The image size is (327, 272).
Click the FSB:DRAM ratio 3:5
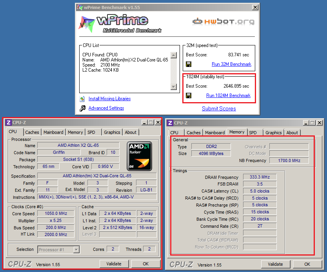260,184
